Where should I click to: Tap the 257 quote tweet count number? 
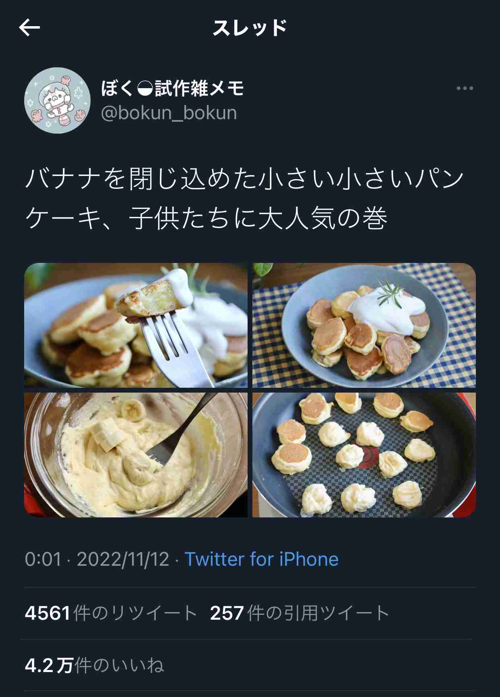point(227,613)
